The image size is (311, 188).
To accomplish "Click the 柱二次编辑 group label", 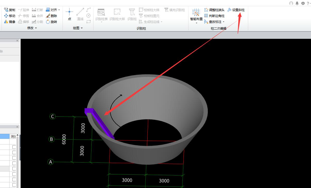I will [218, 28].
